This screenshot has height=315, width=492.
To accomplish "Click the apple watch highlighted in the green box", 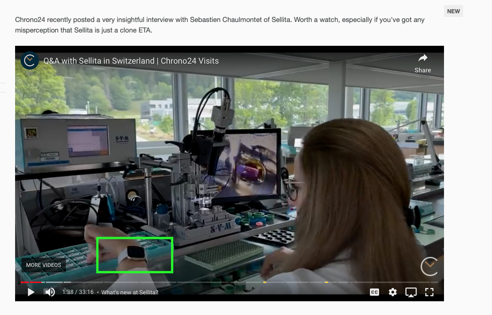I will tap(134, 255).
